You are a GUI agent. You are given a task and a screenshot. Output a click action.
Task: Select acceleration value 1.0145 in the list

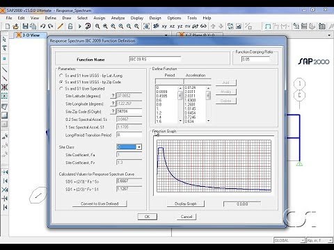[x=190, y=109]
